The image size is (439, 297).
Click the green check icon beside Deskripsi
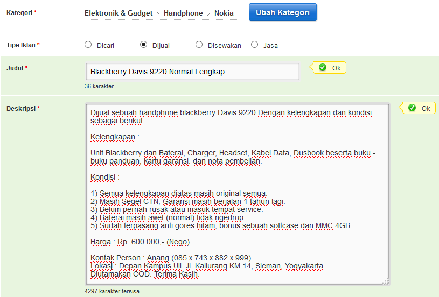tap(412, 108)
